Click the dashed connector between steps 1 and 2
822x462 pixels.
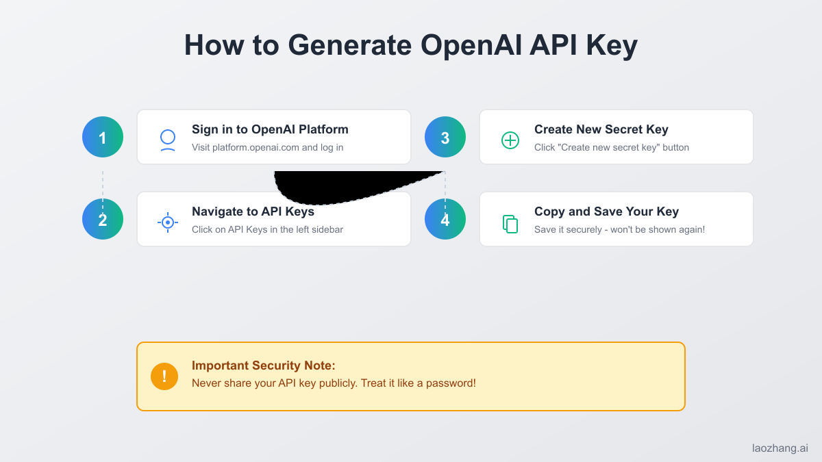103,178
